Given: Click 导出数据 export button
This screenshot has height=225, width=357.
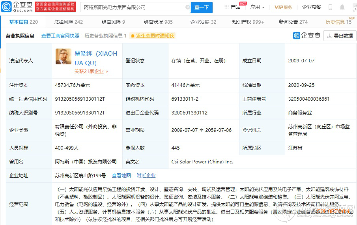Looking at the screenshot, I should pos(340,36).
